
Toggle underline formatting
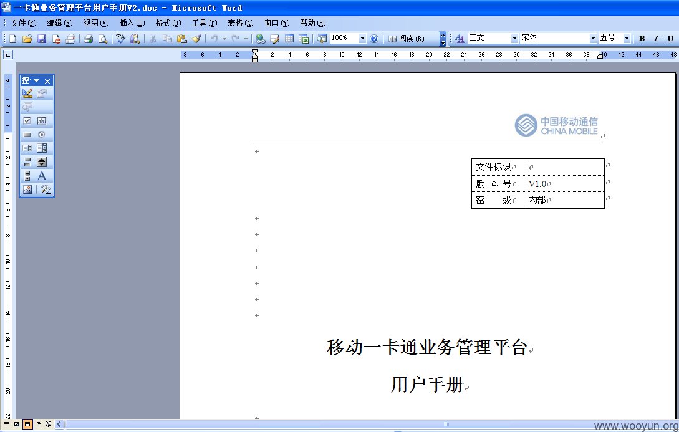[670, 39]
